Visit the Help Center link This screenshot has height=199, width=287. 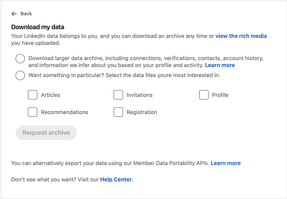coord(116,179)
